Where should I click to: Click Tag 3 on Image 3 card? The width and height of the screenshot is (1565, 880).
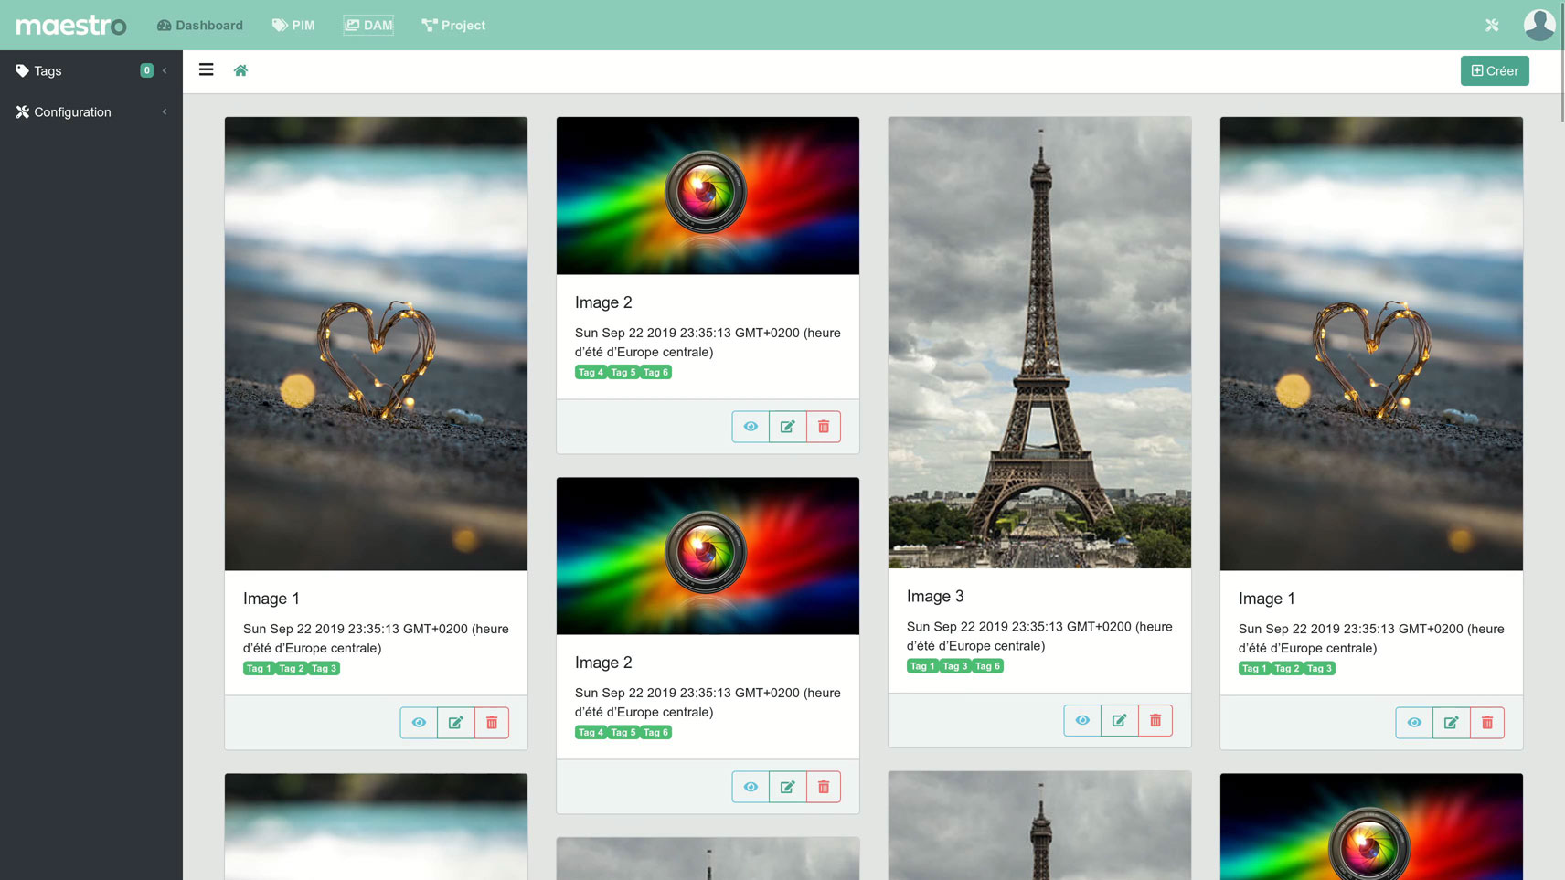pyautogui.click(x=955, y=666)
